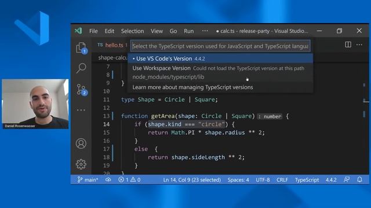Open the Search view in activity bar
Screen dimensions: 371x208
(x=81, y=68)
